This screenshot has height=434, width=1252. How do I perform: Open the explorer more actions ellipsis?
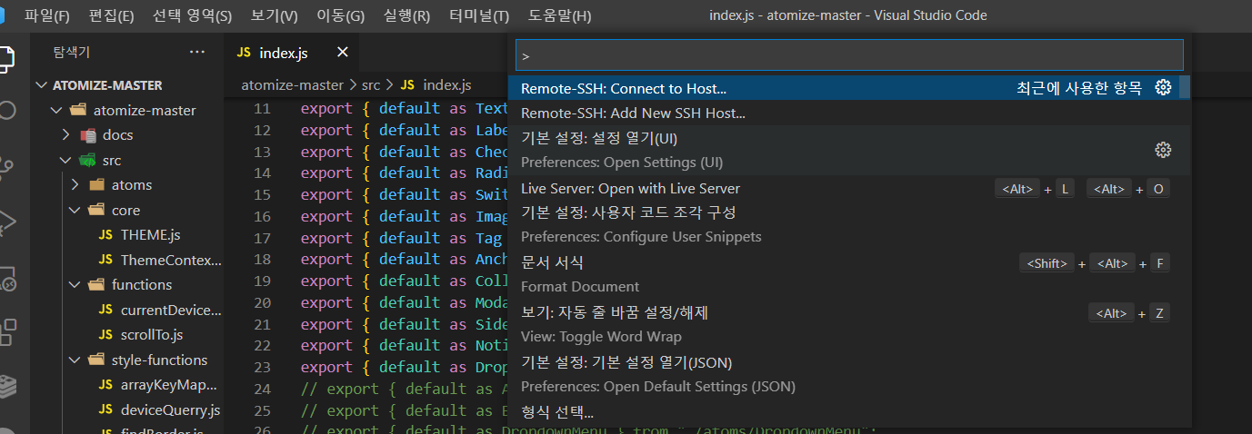click(197, 53)
